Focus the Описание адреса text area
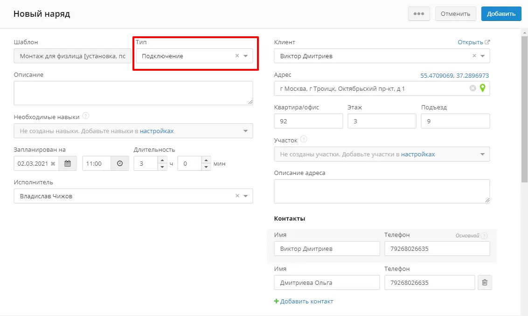This screenshot has height=316, width=528. click(382, 191)
